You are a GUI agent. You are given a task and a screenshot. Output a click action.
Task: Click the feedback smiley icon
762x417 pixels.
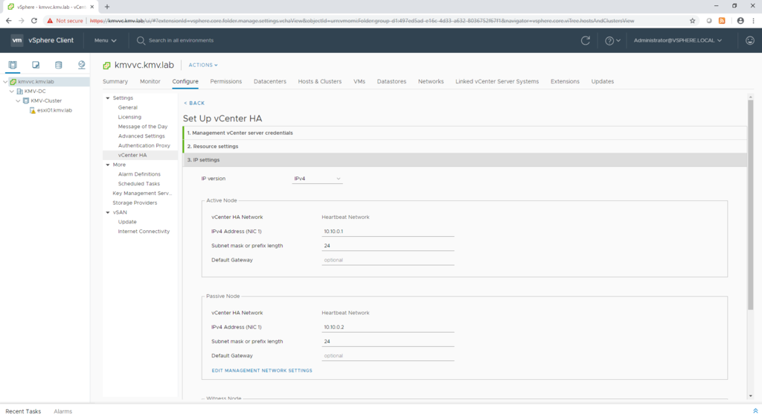(750, 41)
